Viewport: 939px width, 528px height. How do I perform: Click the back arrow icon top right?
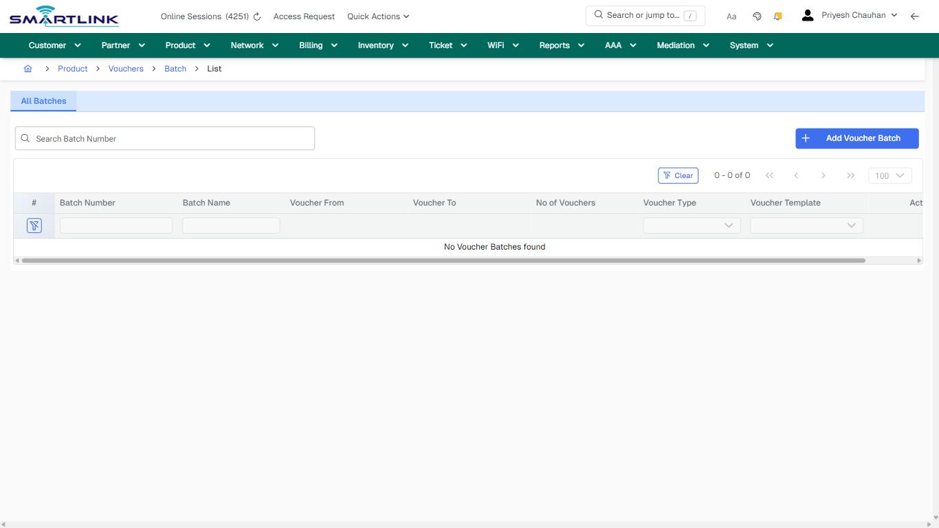[x=915, y=16]
